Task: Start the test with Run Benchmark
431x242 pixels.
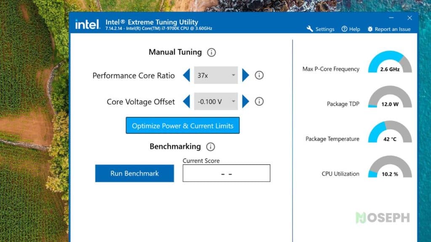Action: click(x=134, y=174)
